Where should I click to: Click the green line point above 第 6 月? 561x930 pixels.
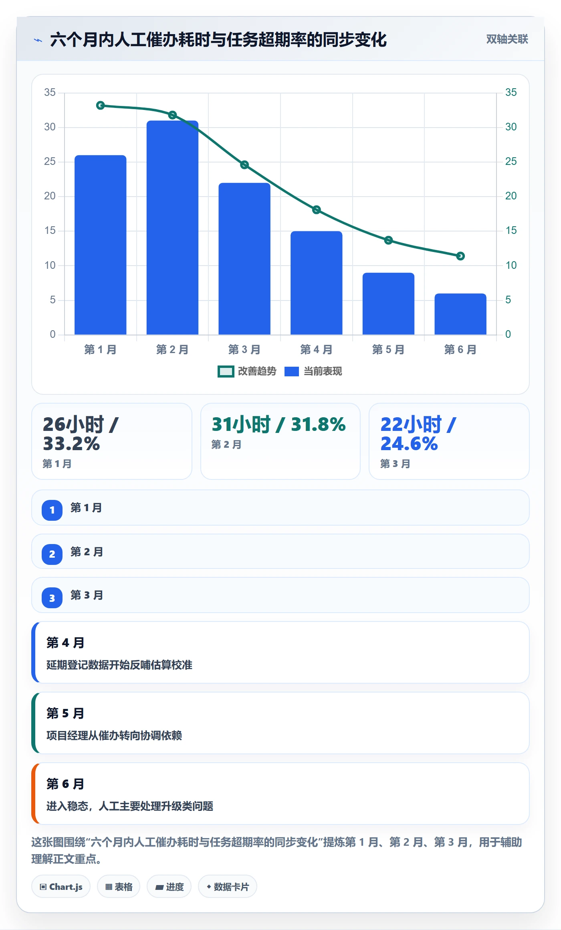coord(460,256)
